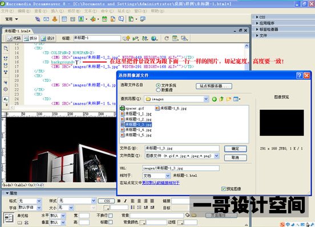315x227 pixels.
Task: Switch to 代码 view
Action: (x=14, y=38)
